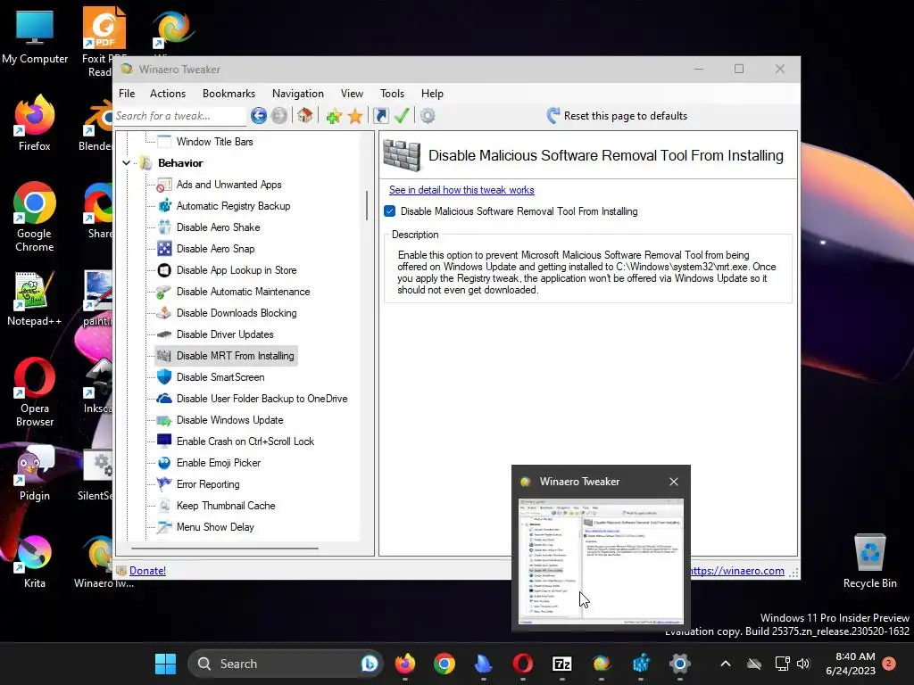Click the Search for a tweak field

179,116
